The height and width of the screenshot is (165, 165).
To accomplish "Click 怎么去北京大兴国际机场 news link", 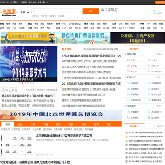I will pos(88,67).
